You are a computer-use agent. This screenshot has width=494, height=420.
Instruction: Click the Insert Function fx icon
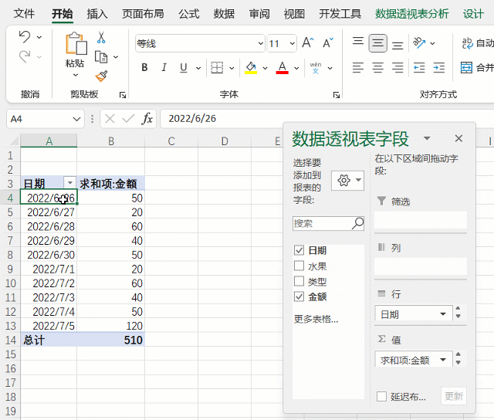click(147, 118)
